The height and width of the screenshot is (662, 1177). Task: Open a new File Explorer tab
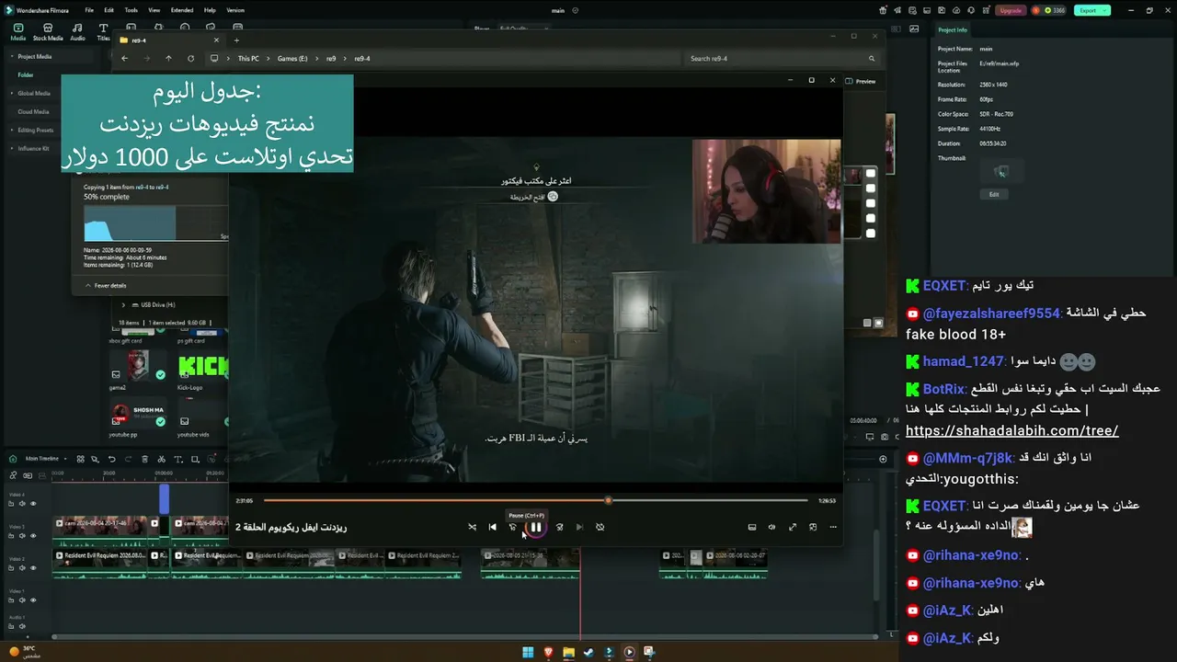coord(236,40)
